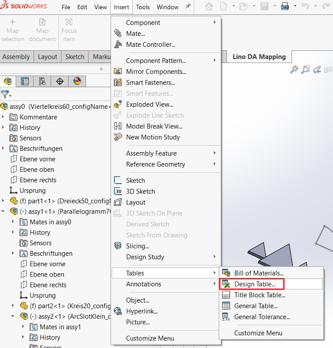
Task: Open the PropertyManager tab icon
Action: coord(25,81)
